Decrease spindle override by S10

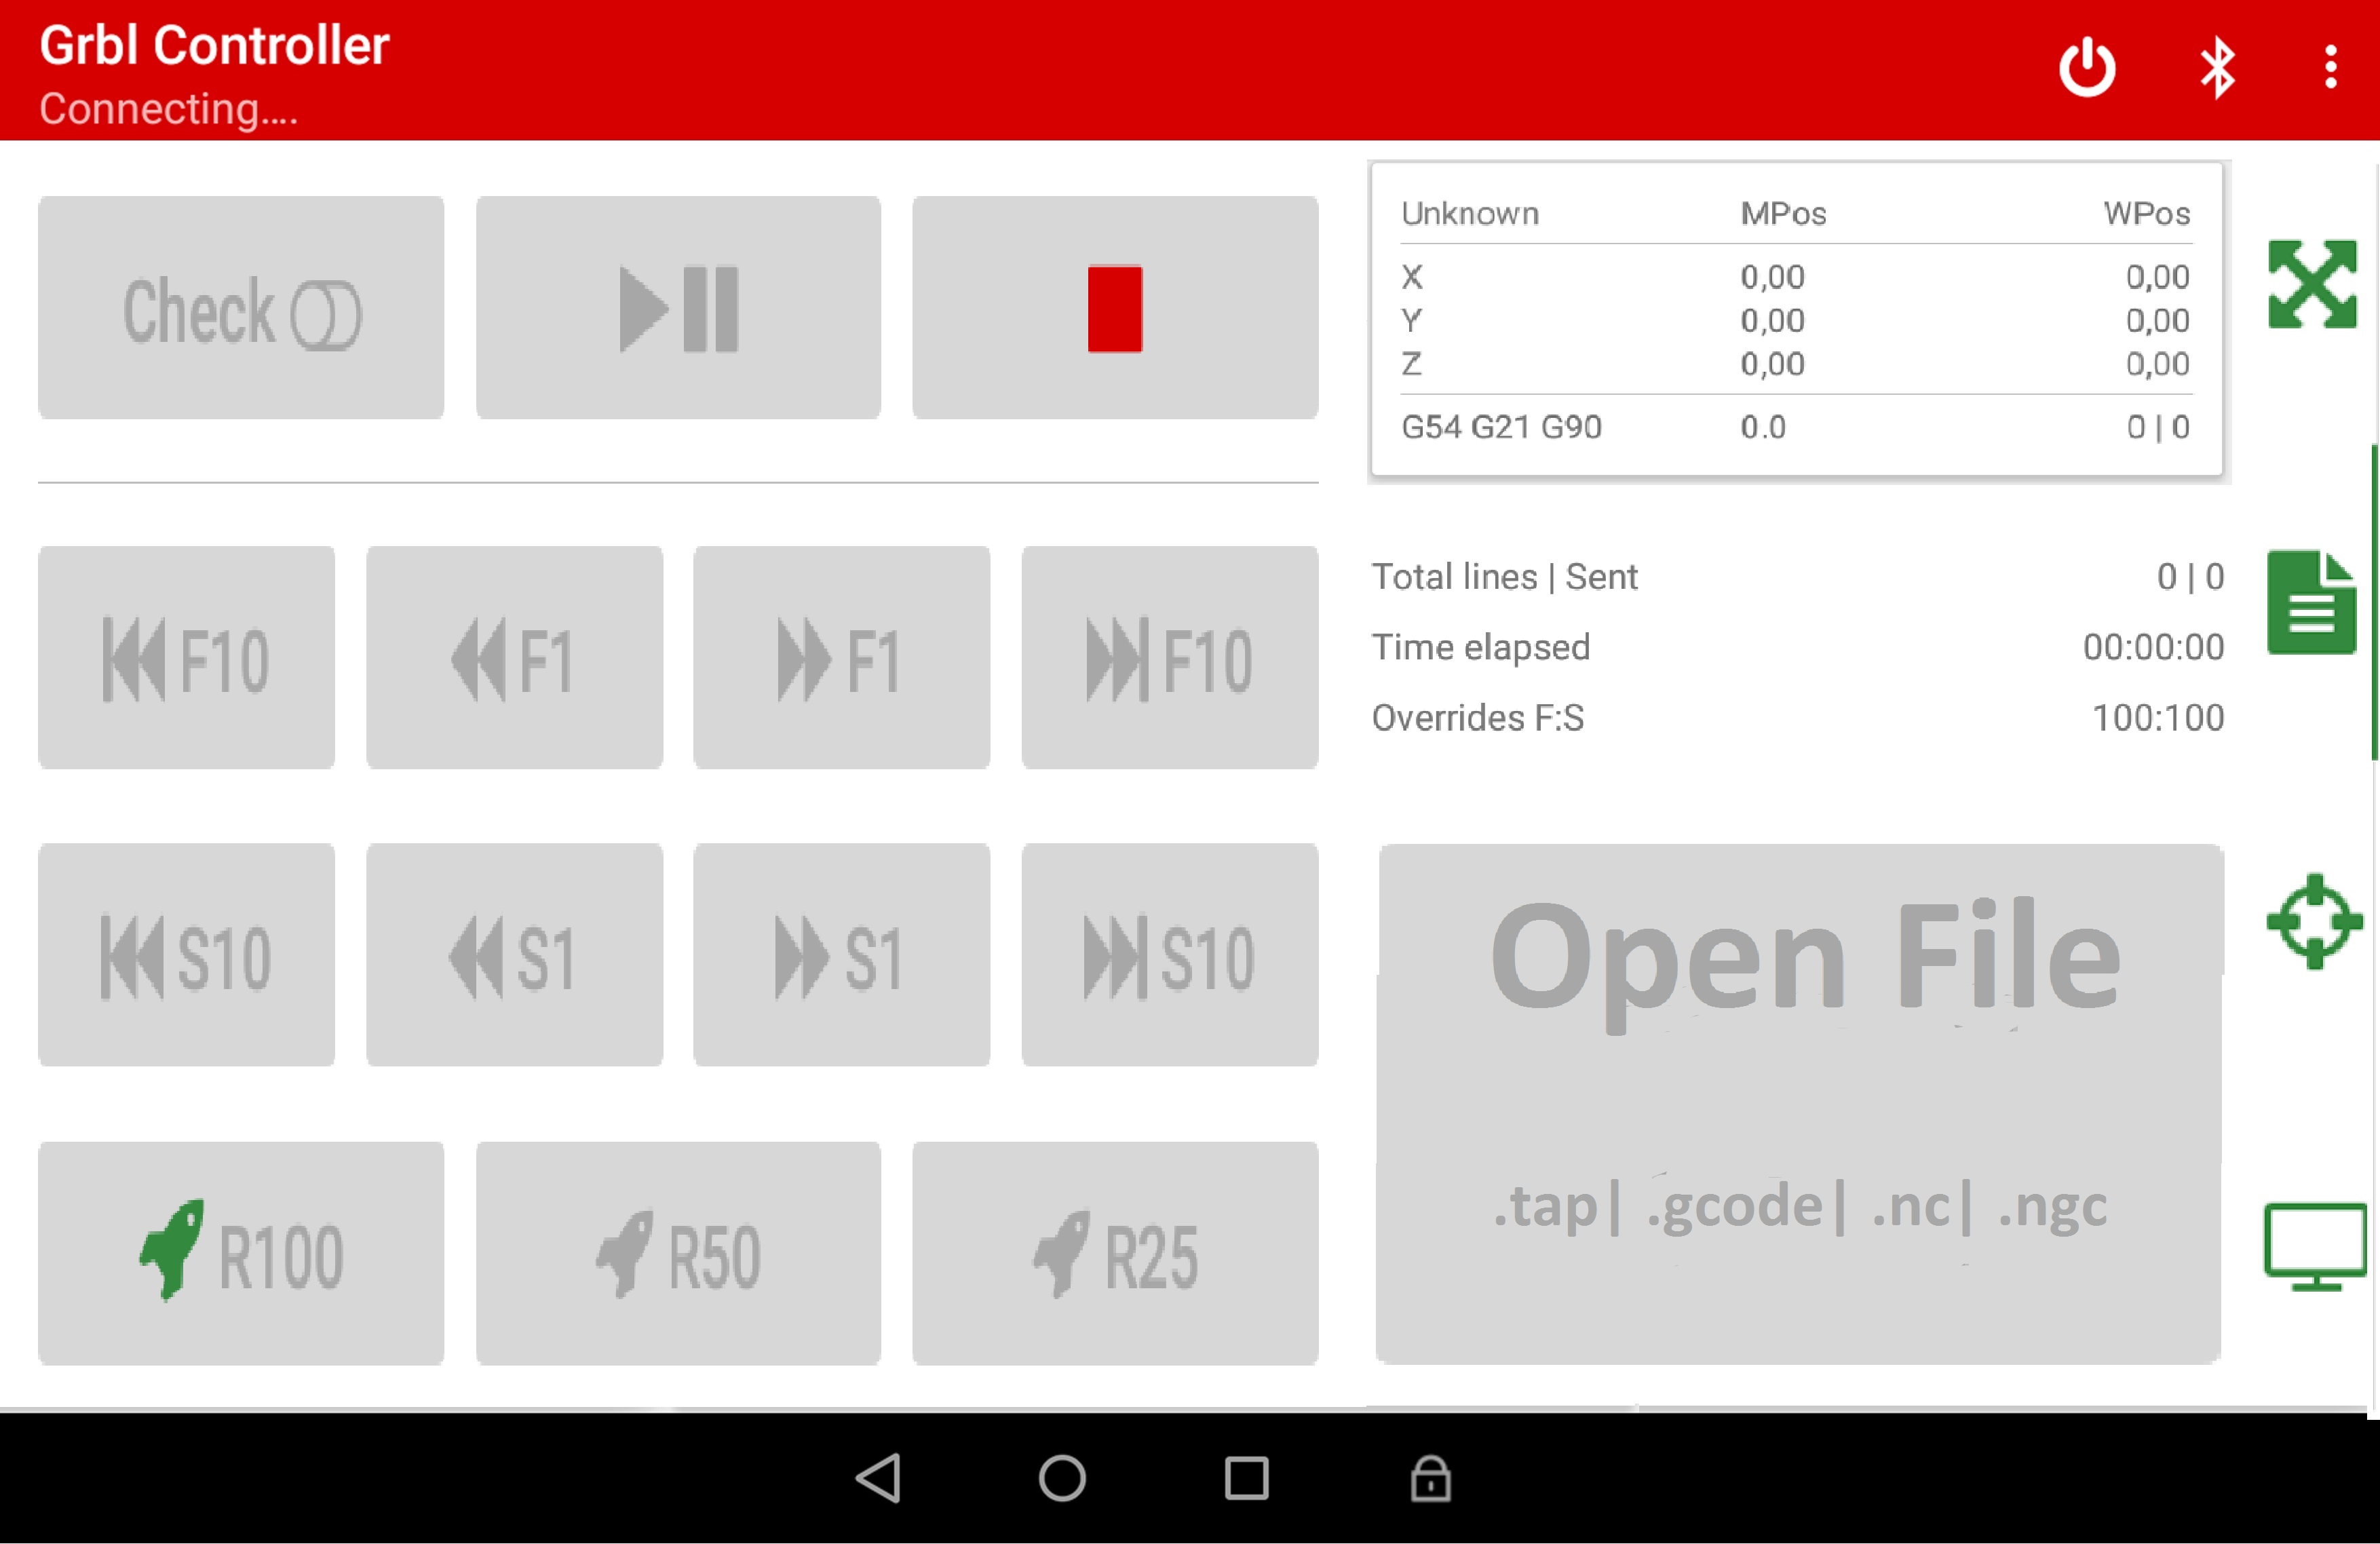click(187, 955)
